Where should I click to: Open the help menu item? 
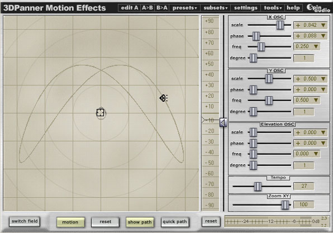(x=293, y=8)
